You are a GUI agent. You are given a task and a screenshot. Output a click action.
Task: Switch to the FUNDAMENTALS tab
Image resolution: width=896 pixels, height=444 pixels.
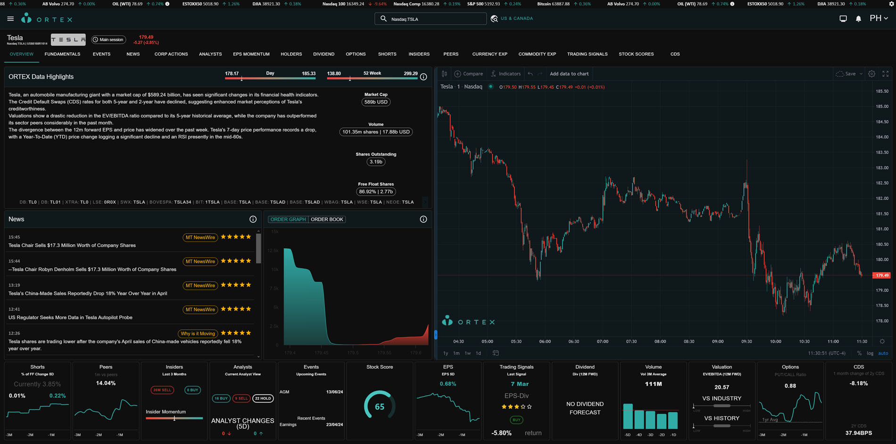[62, 54]
